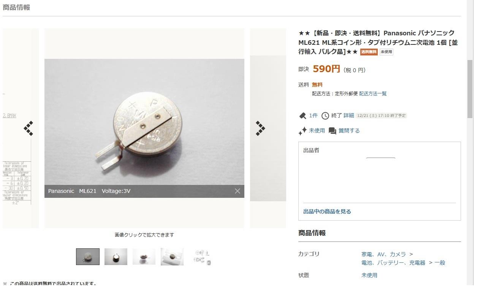Screen dimensions: 483x292
Task: Open 出品中の商品を見る seller listings
Action: click(327, 212)
